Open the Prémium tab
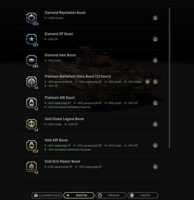 pos(111,195)
